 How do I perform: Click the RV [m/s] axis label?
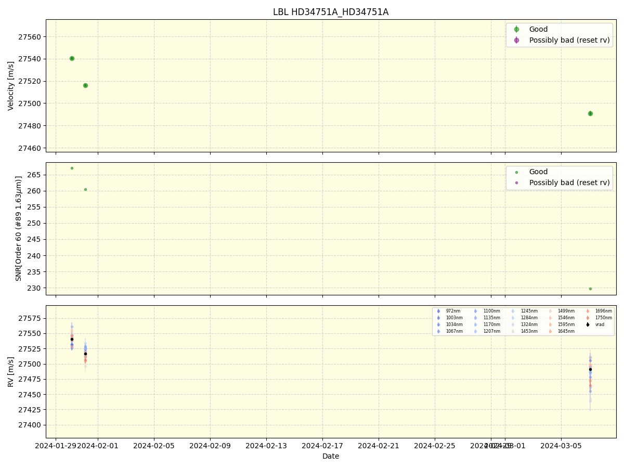coord(11,371)
